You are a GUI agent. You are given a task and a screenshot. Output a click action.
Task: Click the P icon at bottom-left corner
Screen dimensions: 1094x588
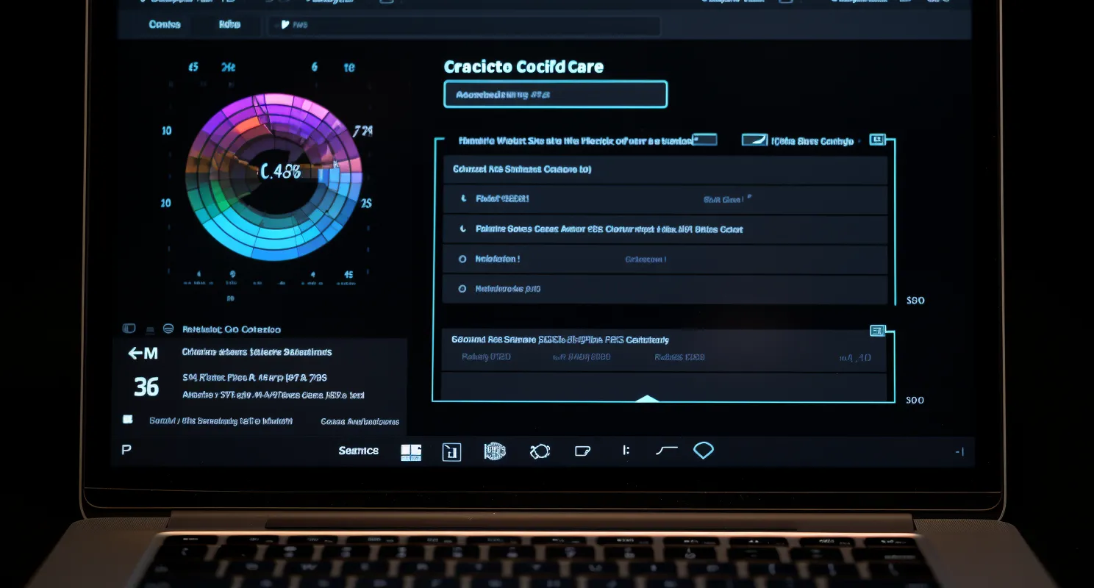[x=126, y=449]
